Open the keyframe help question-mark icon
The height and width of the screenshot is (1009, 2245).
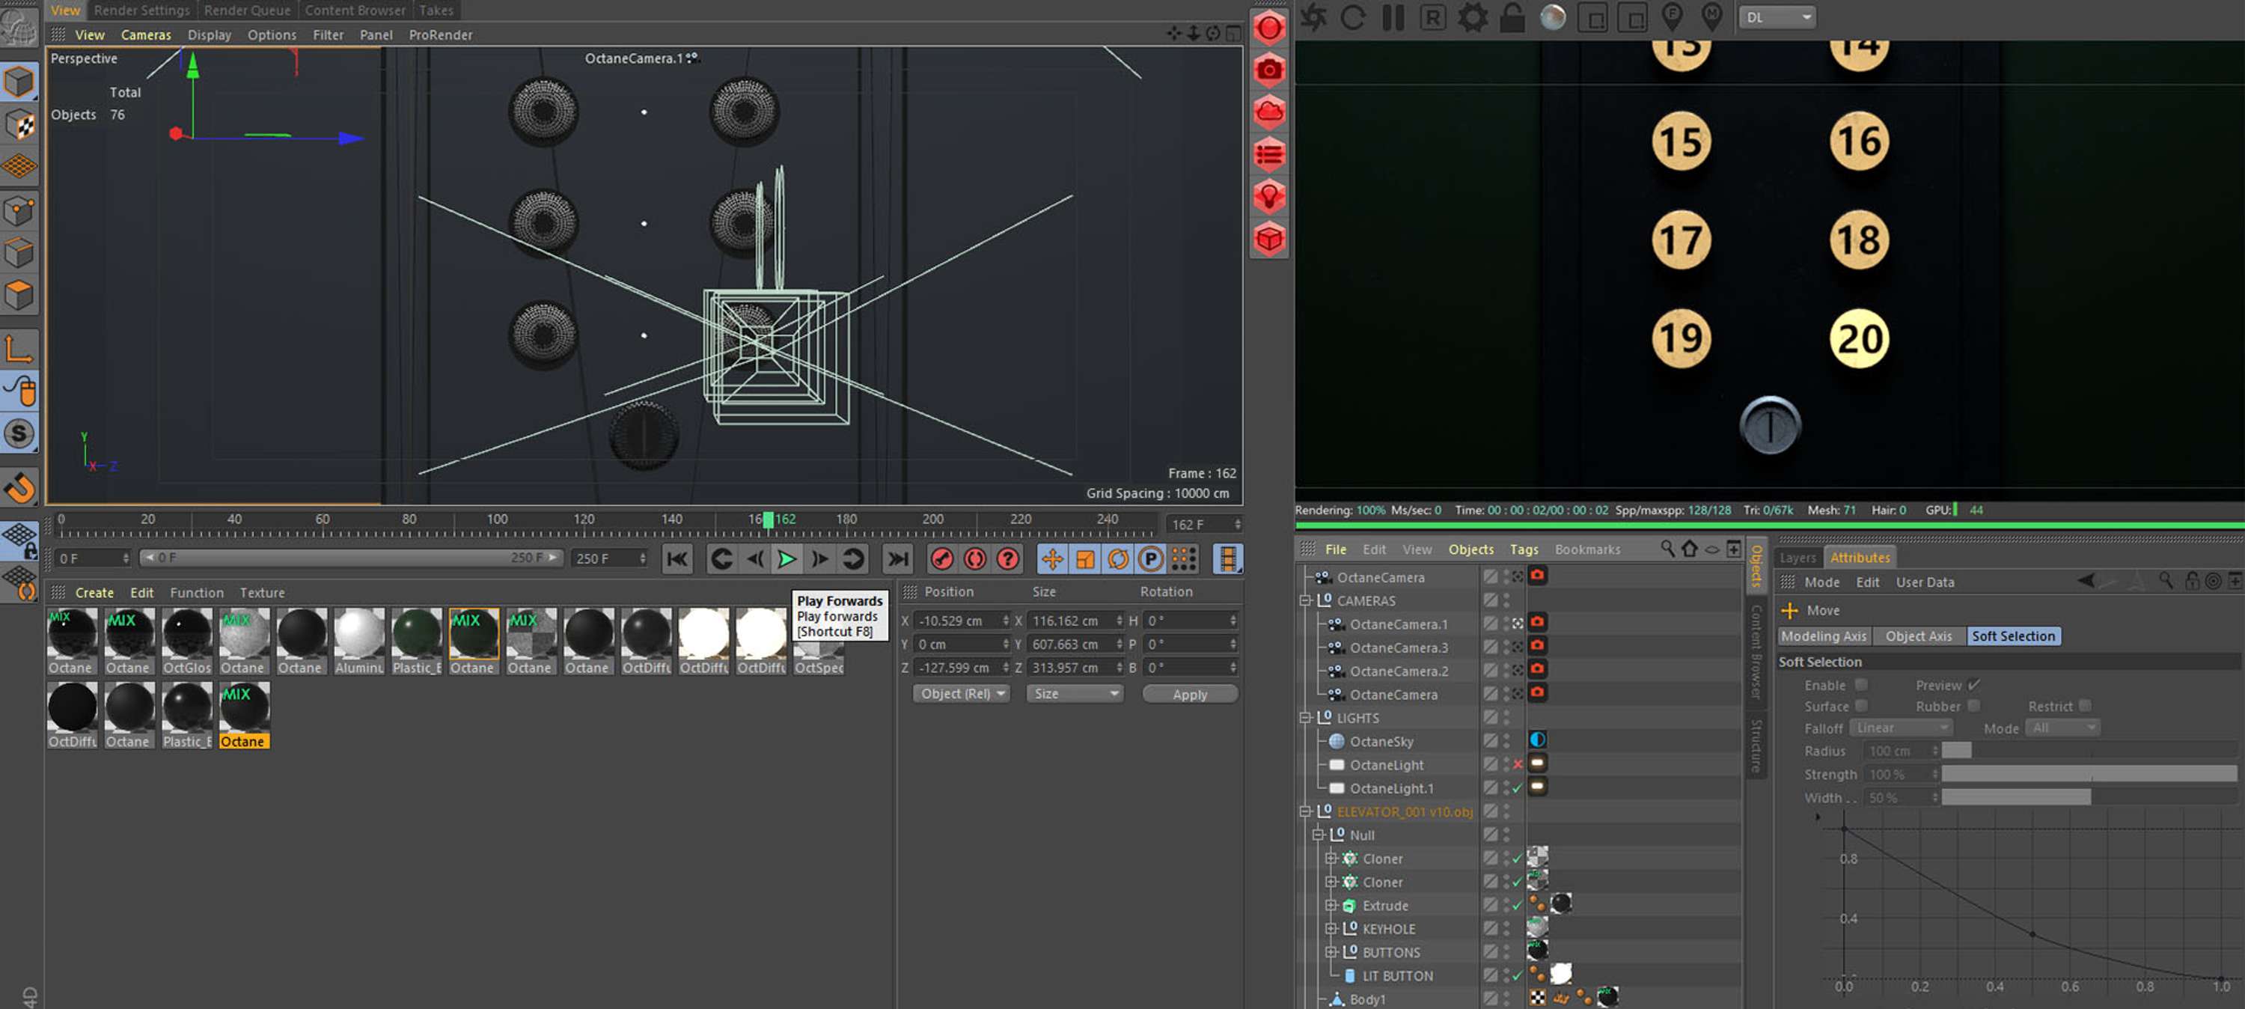[1007, 559]
